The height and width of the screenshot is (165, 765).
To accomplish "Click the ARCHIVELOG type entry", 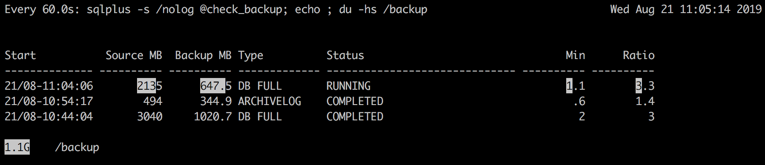I will pyautogui.click(x=270, y=101).
